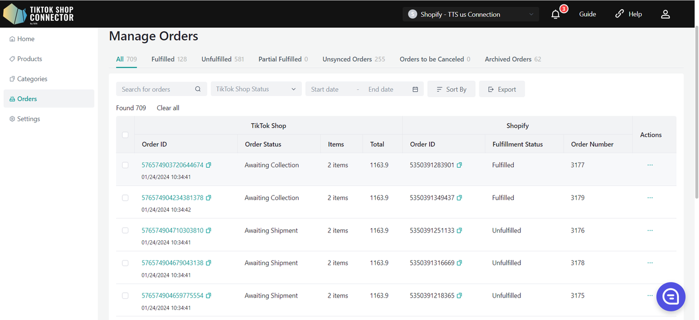Select checkbox for order 576574904710303810
Screen dimensions: 699x320
[125, 230]
